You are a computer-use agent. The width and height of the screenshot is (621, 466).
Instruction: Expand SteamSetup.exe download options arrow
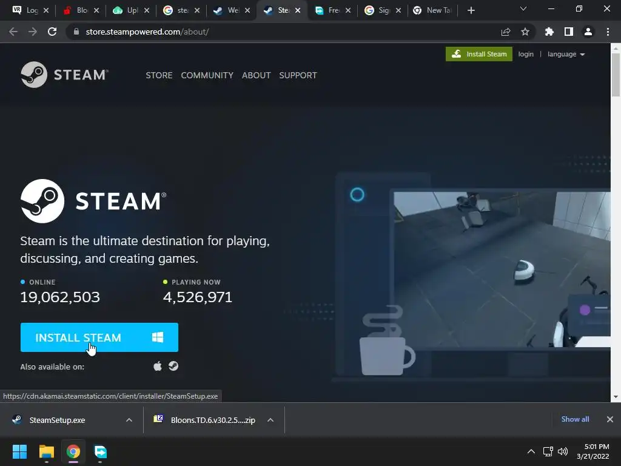[129, 420]
